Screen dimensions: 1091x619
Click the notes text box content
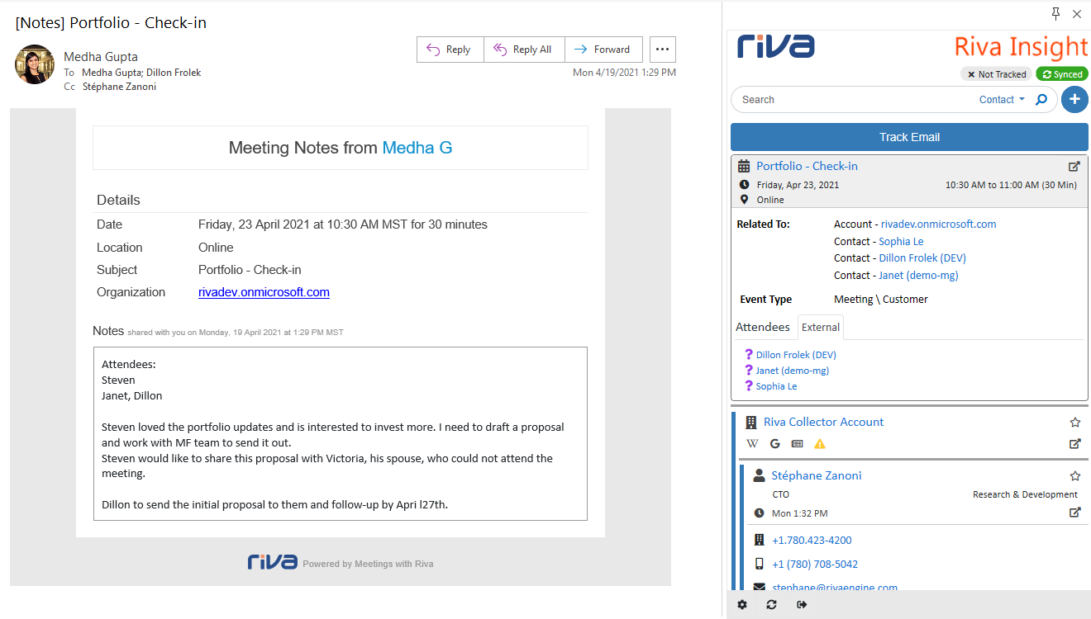[x=341, y=433]
